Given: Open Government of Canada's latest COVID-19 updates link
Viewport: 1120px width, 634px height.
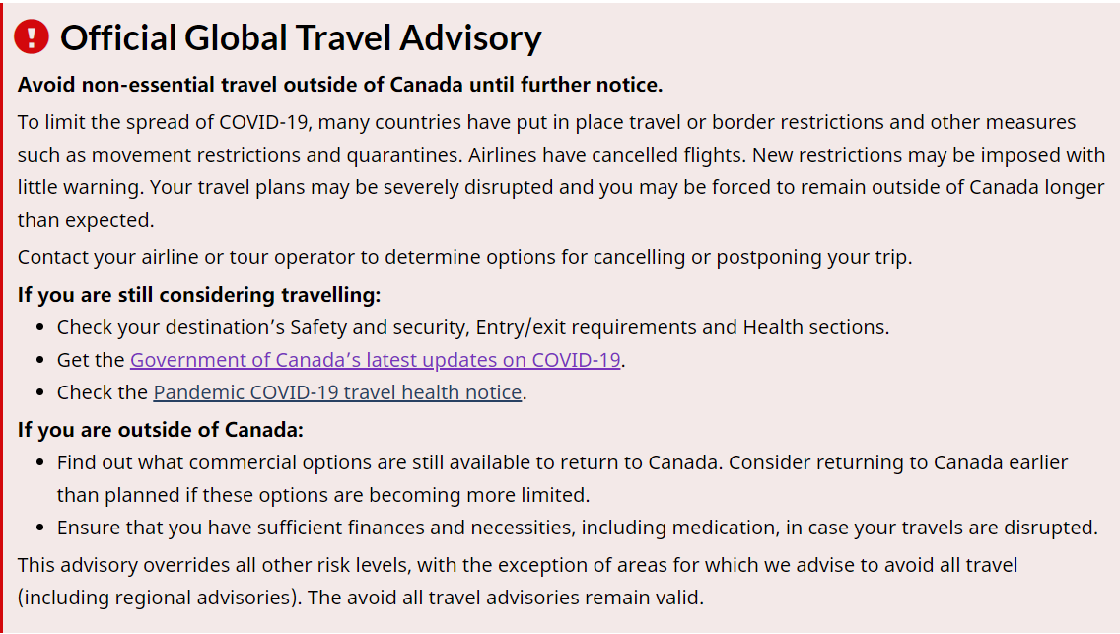Looking at the screenshot, I should coord(375,360).
